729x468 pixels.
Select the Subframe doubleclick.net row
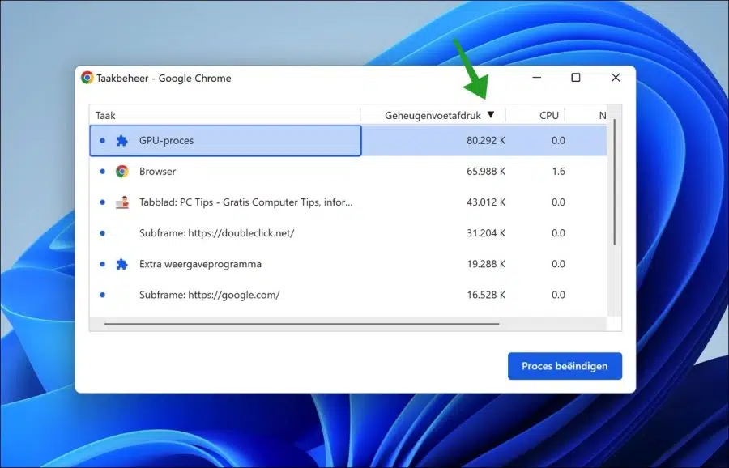(x=348, y=233)
